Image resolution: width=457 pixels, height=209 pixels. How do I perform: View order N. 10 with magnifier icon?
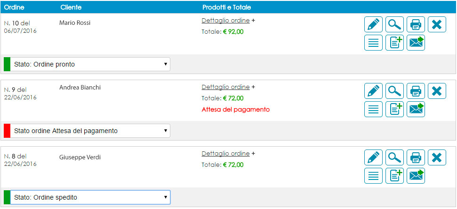pyautogui.click(x=394, y=24)
